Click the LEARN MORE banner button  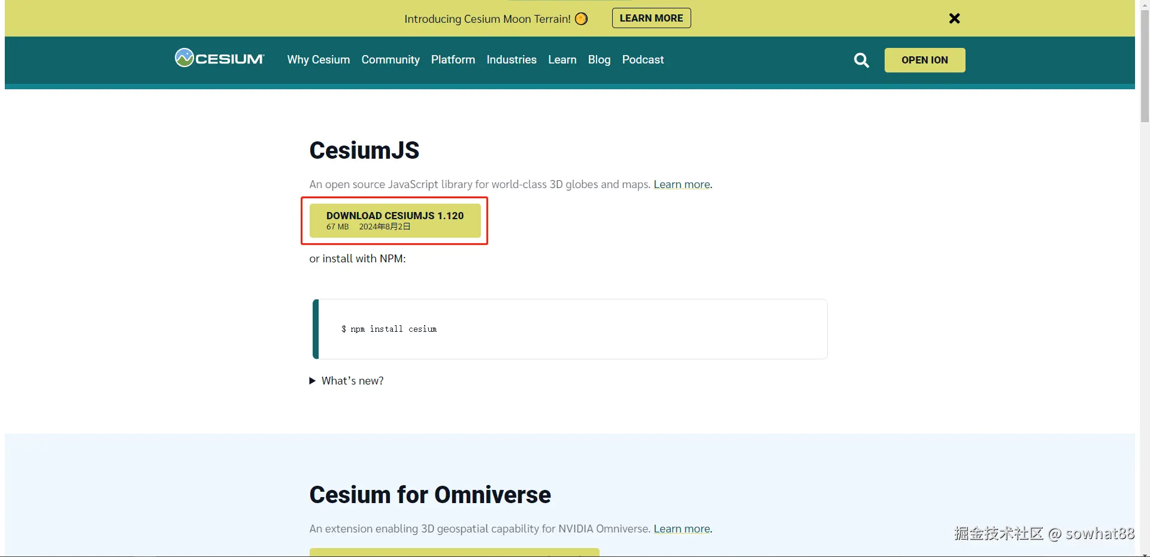[x=652, y=18]
